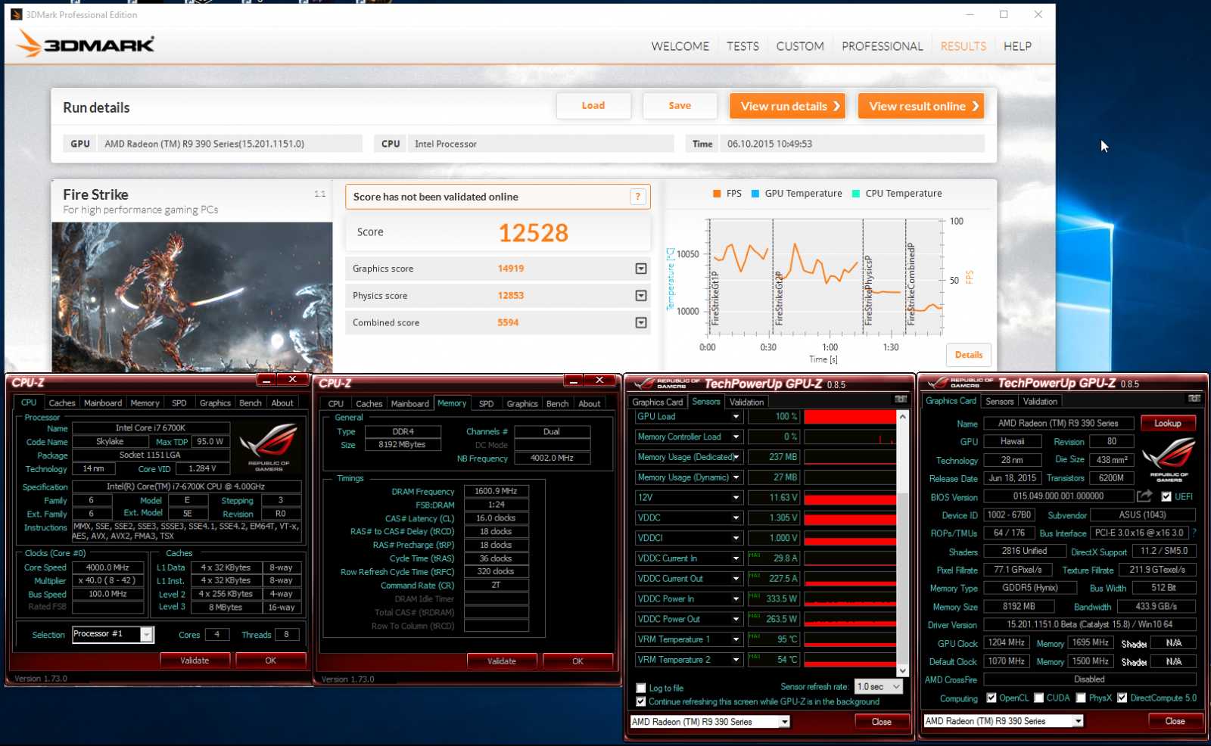Switch to Sensors tab in GPU-Z Graphics Card window
Image resolution: width=1211 pixels, height=746 pixels.
[x=999, y=402]
